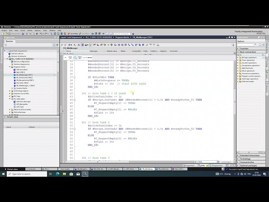Screen dimensions: 269x202
Task: Select UDT_RecipeMix data type
Action: [22, 104]
